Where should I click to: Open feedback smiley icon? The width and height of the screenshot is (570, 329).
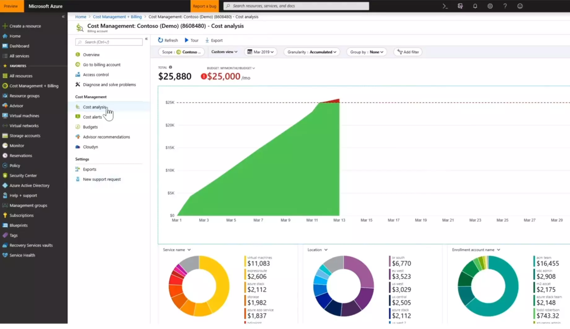click(x=520, y=6)
